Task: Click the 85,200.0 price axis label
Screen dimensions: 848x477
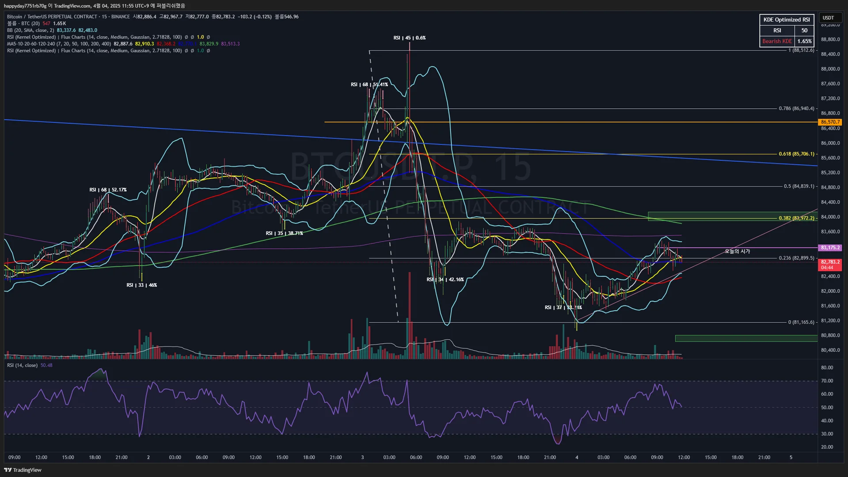Action: (x=830, y=173)
